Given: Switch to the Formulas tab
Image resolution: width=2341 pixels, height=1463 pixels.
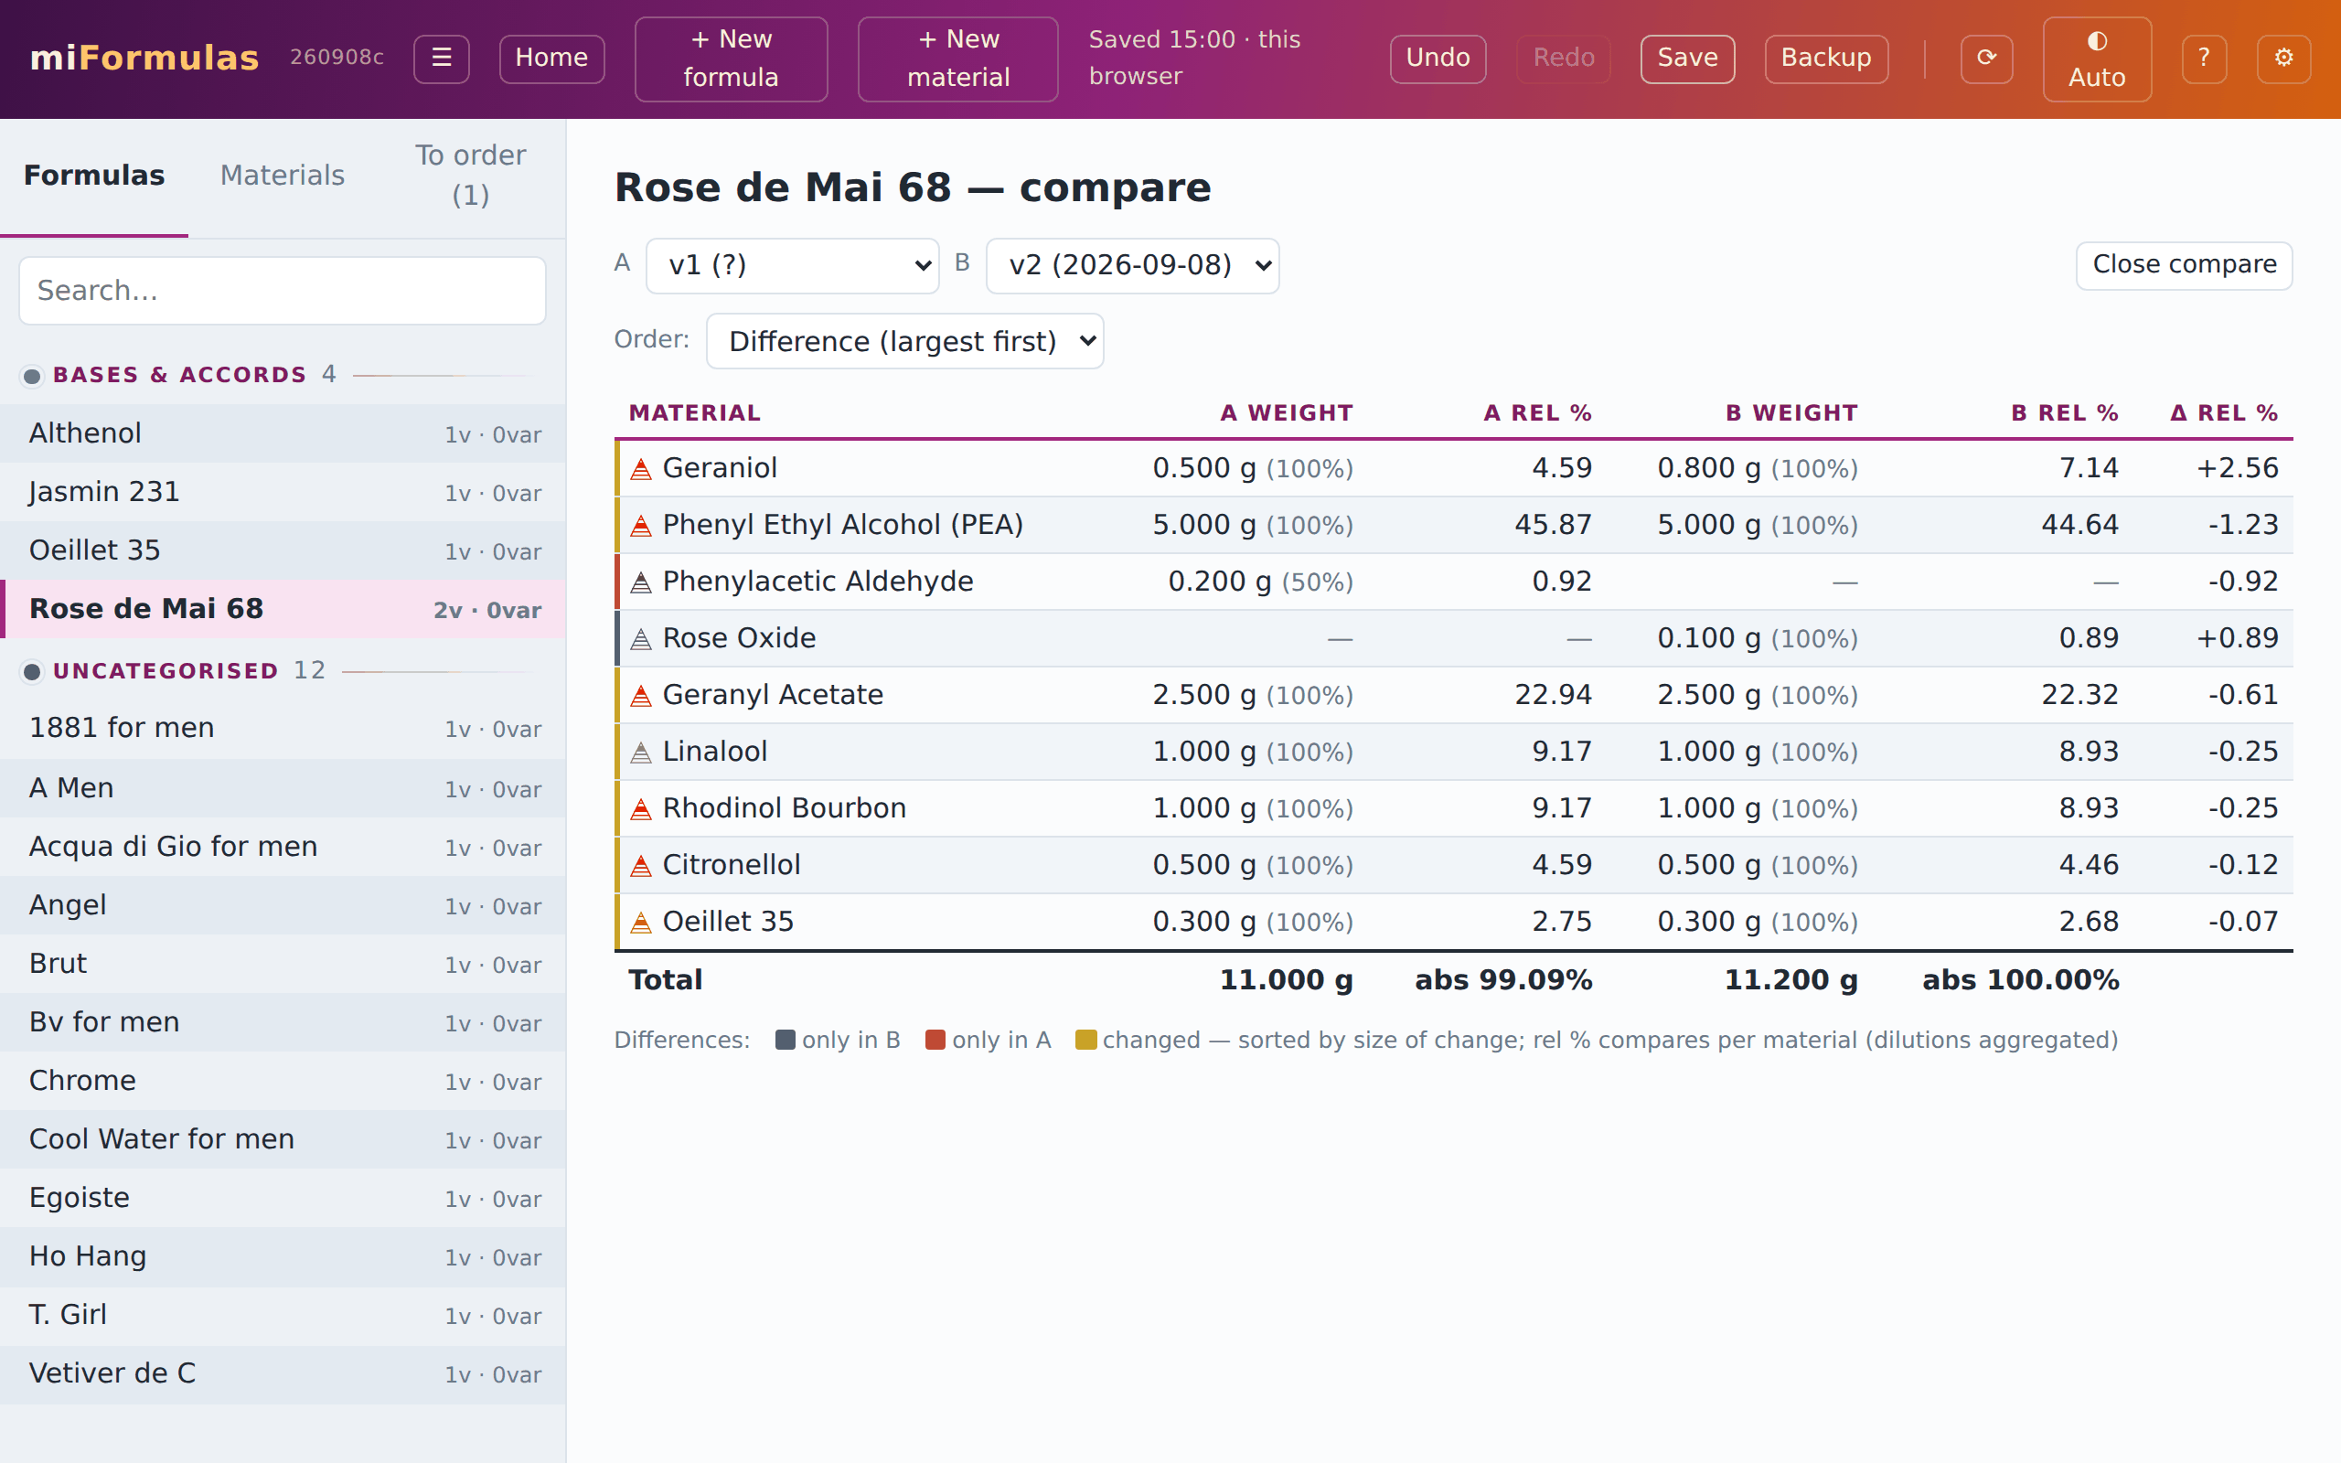Looking at the screenshot, I should 94,176.
